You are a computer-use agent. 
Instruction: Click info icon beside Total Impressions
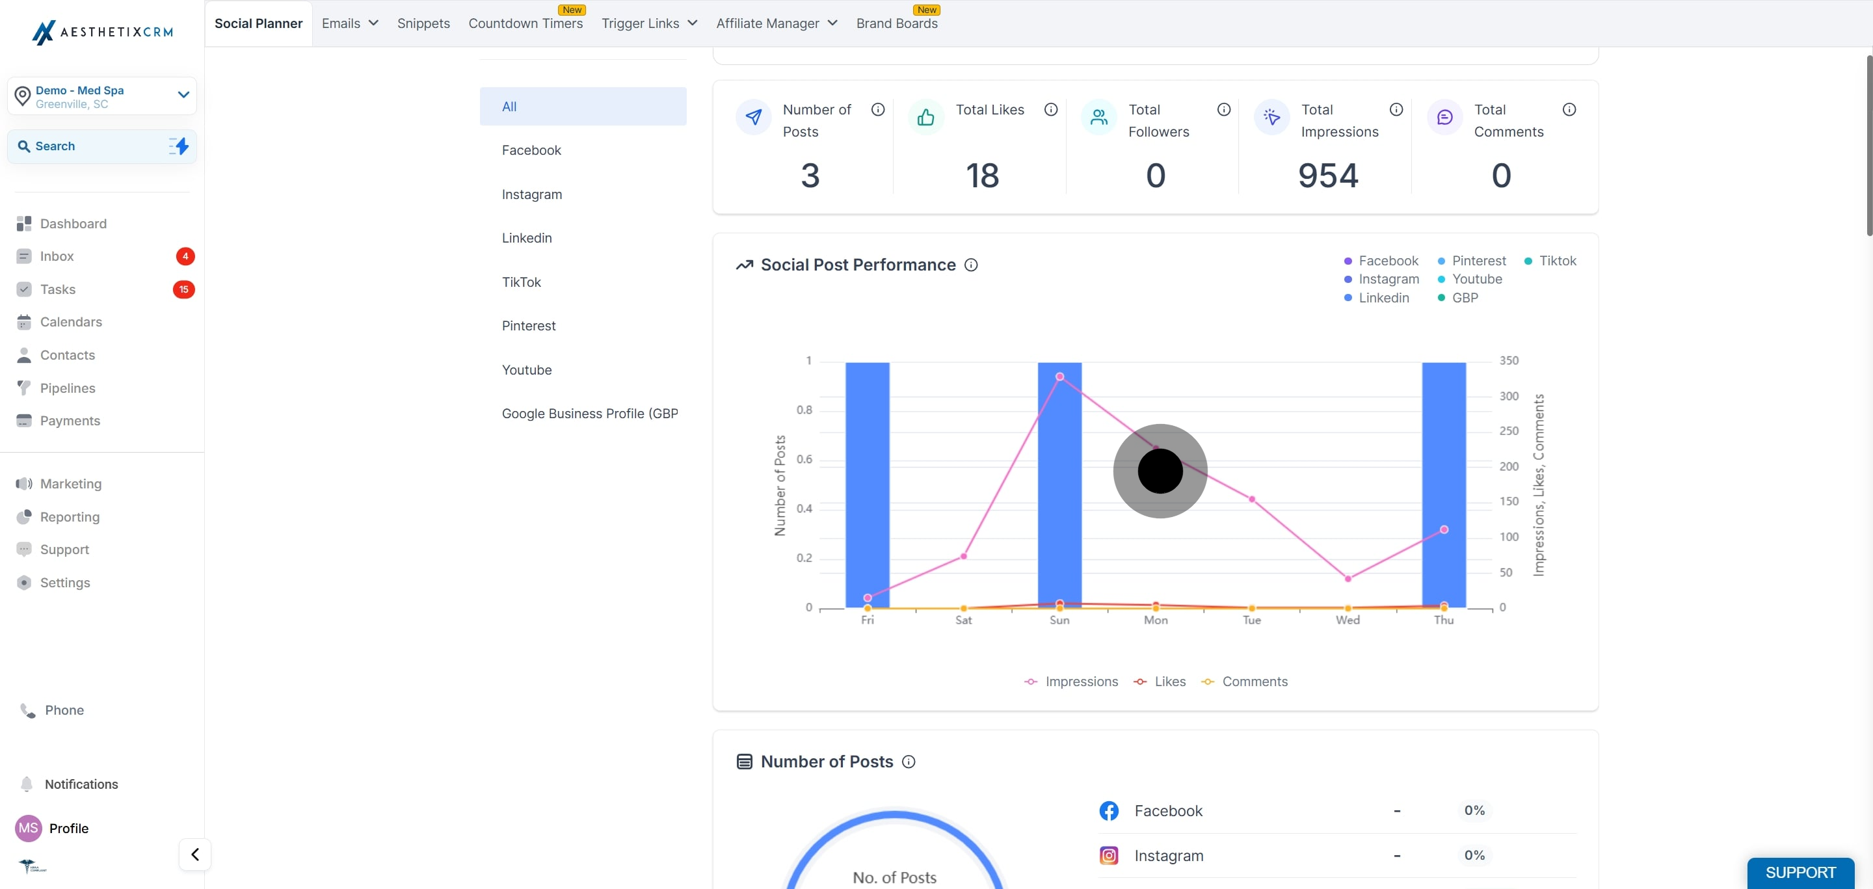pos(1396,110)
